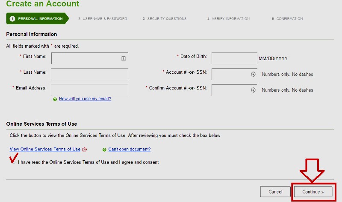The height and width of the screenshot is (202, 342).
Task: Open View Online Services Terms of Use link
Action: coord(45,149)
